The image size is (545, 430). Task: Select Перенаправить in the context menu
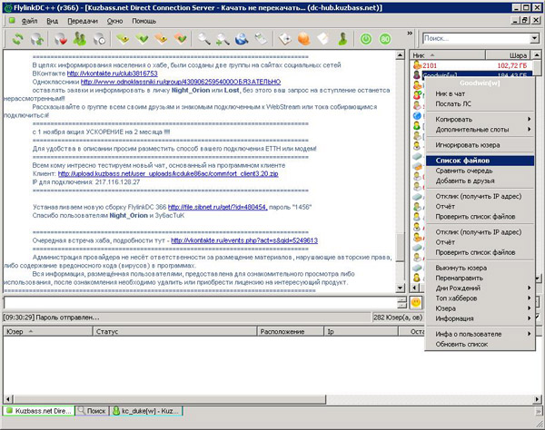coord(480,278)
